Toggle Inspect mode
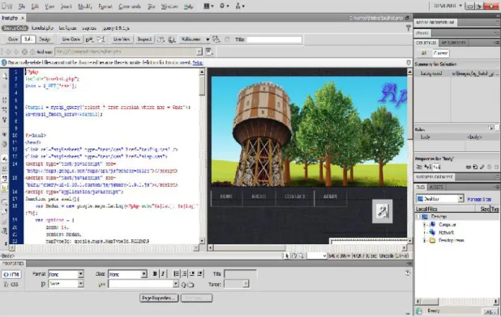501x317 pixels. (144, 40)
